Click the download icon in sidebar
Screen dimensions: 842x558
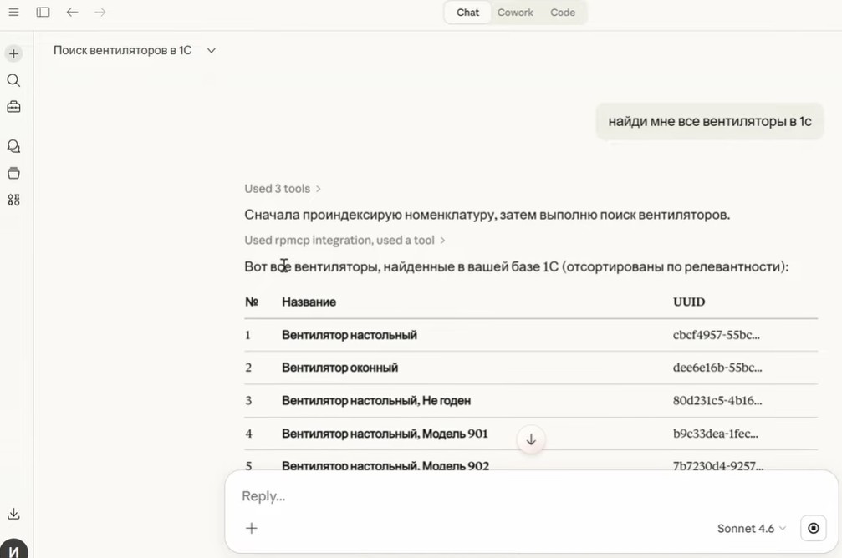coord(13,514)
